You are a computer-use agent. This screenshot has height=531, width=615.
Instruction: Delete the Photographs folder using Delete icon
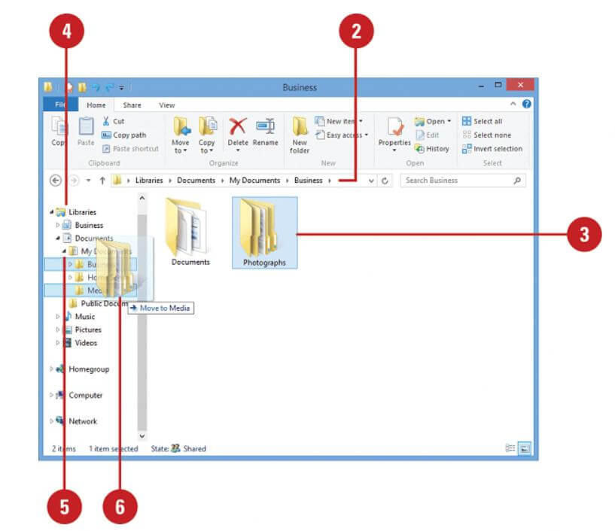tap(236, 126)
